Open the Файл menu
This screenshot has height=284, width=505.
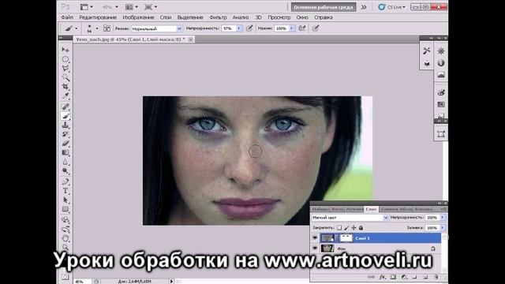pos(67,17)
